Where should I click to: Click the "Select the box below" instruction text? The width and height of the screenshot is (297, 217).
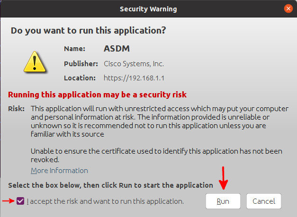(111, 185)
